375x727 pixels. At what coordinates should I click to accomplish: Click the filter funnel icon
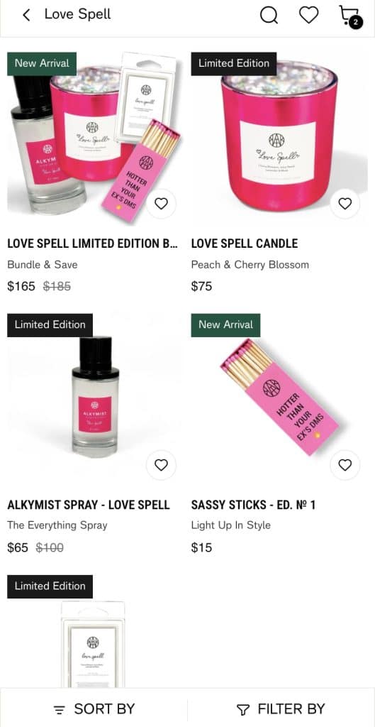[243, 710]
